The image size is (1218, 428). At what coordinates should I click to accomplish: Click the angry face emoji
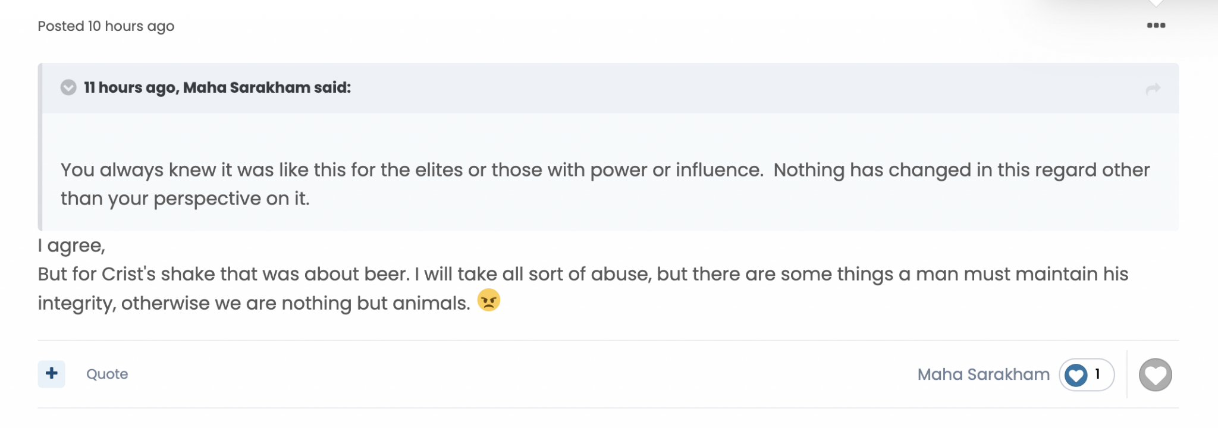click(x=488, y=300)
